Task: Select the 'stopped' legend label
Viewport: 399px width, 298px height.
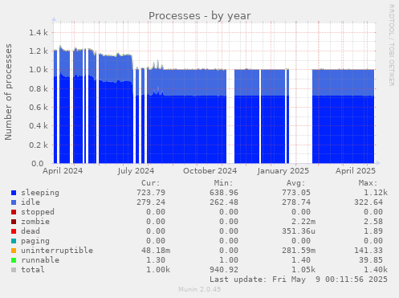Action: 38,212
